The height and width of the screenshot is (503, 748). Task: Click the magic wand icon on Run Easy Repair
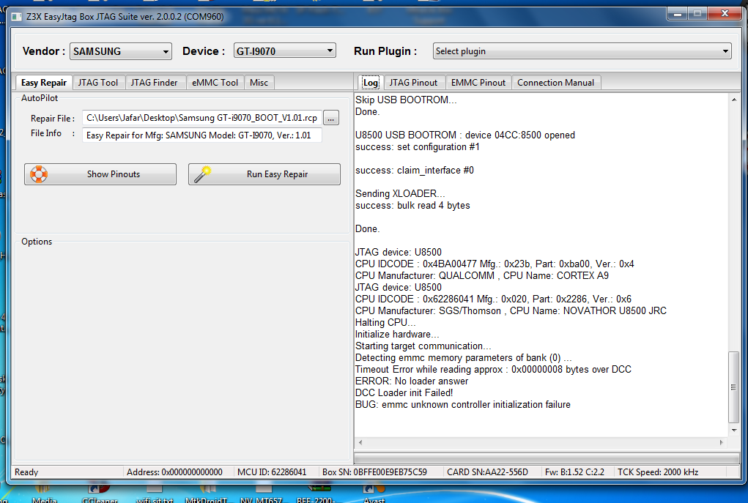pos(202,174)
